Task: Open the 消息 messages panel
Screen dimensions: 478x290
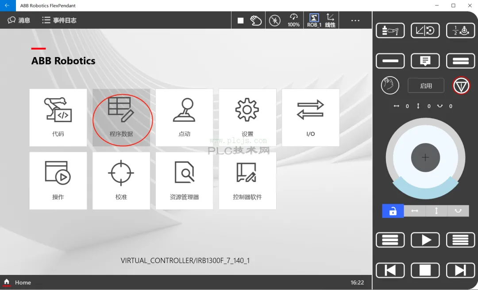Action: pyautogui.click(x=19, y=20)
